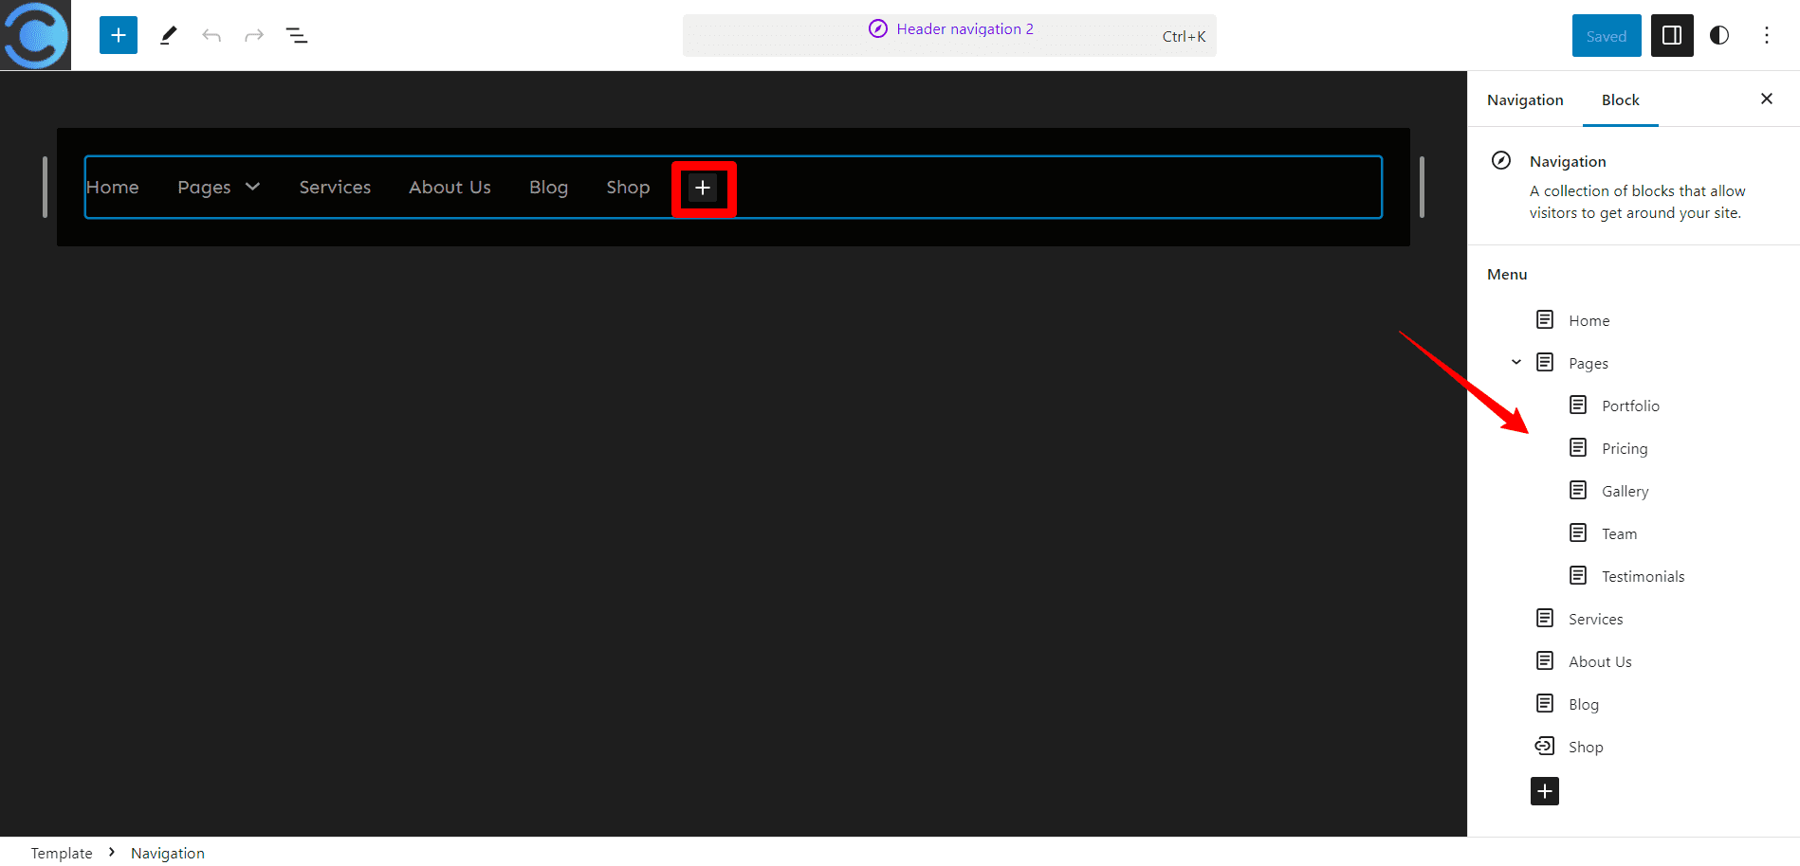
Task: Click Template in the breadcrumb bar
Action: 61,852
